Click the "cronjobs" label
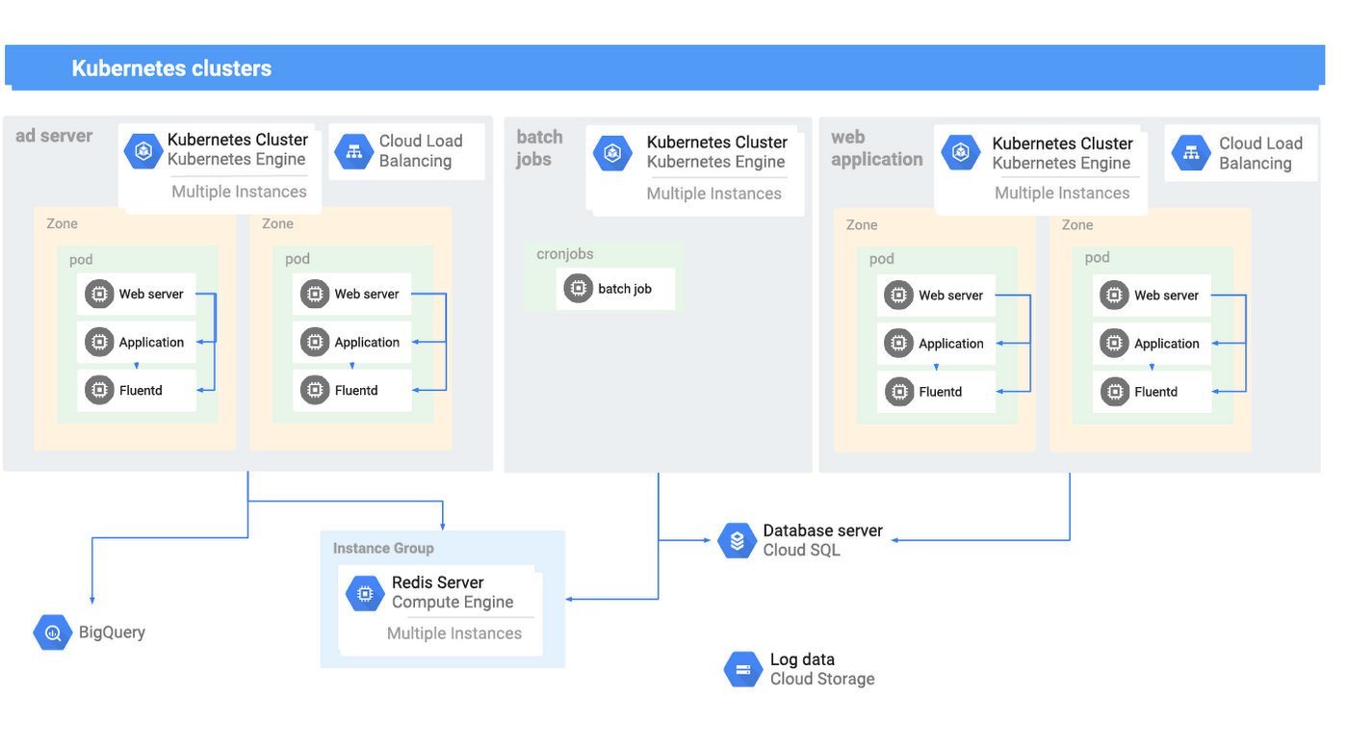 [x=565, y=254]
